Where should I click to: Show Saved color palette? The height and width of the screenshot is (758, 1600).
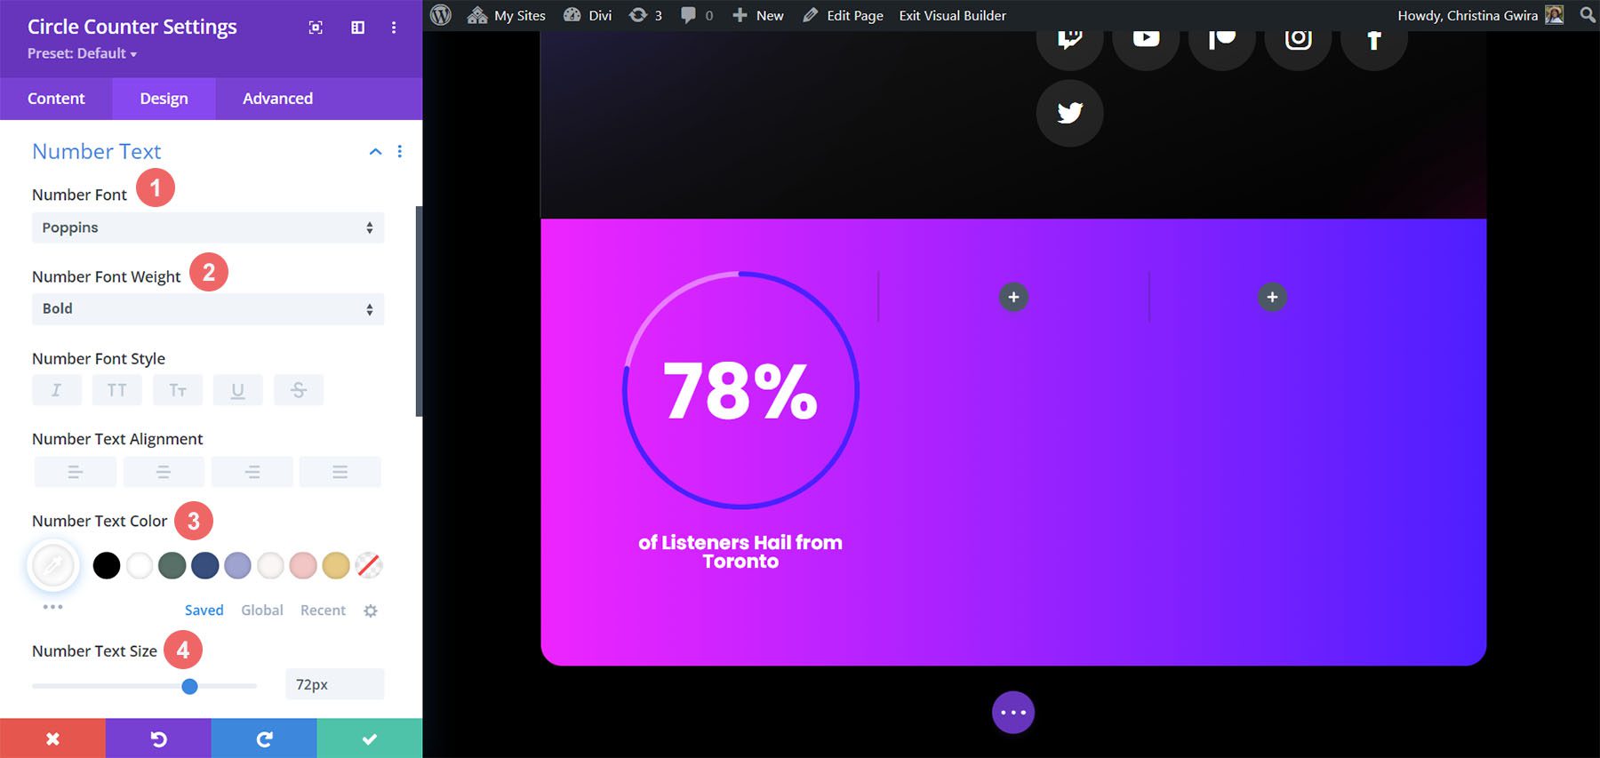[204, 610]
